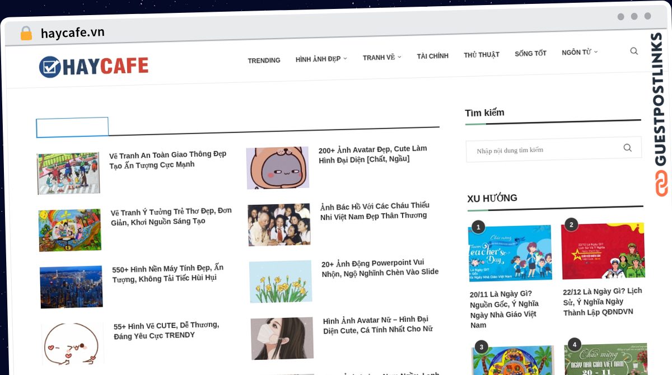Screen dimensions: 672x375
Task: Click the yellow flowers animation thumbnail
Action: pyautogui.click(x=281, y=282)
